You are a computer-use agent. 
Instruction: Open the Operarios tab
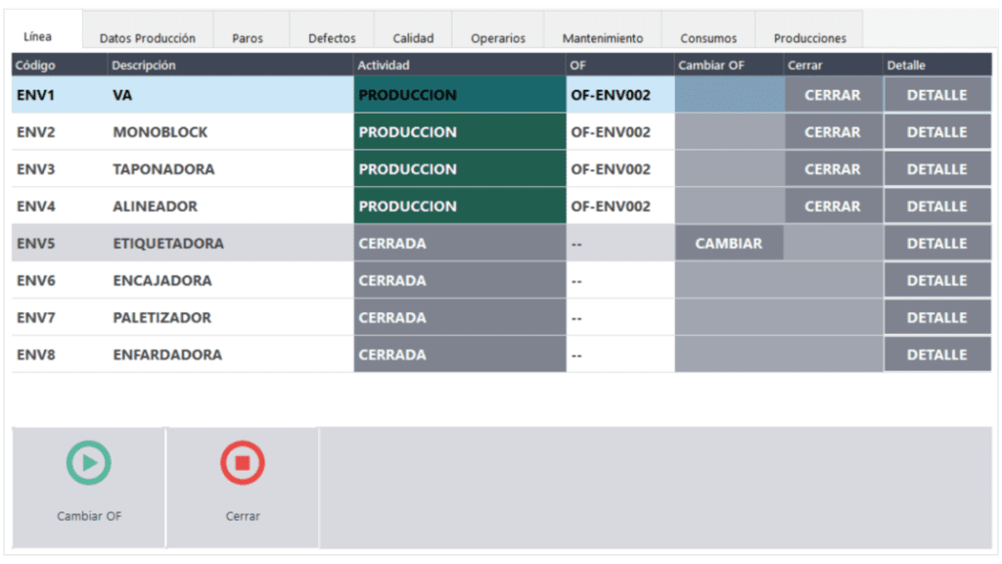[x=498, y=30]
